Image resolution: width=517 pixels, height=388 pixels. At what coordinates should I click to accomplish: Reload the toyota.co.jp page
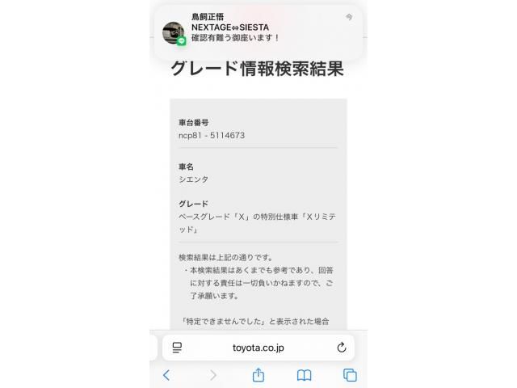pos(342,348)
